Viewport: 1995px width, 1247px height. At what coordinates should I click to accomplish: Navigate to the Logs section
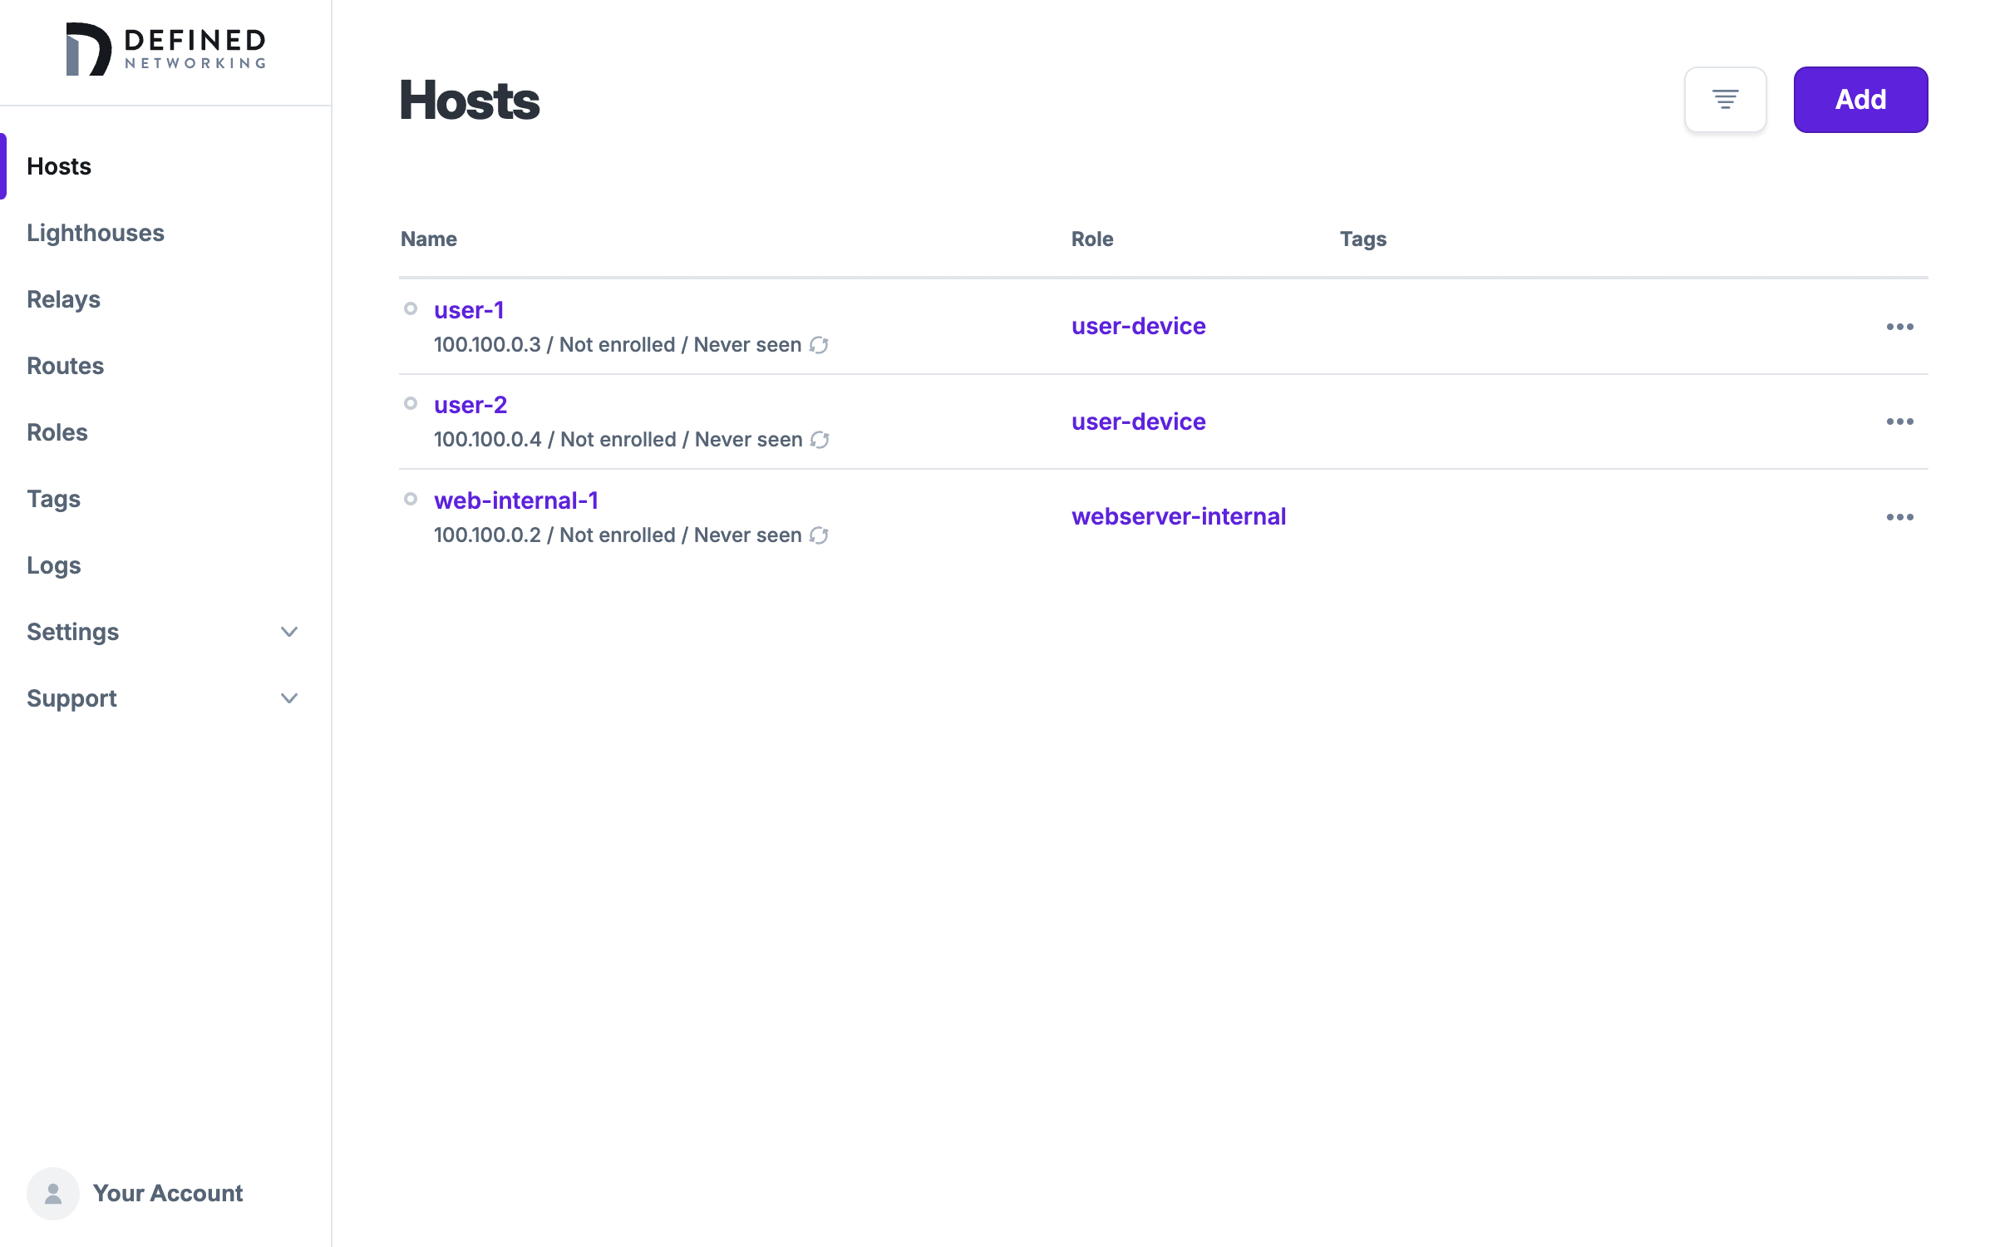tap(53, 565)
